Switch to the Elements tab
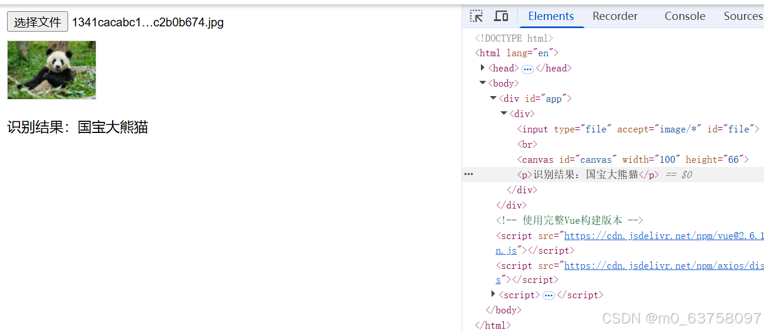The width and height of the screenshot is (764, 331). pos(551,16)
